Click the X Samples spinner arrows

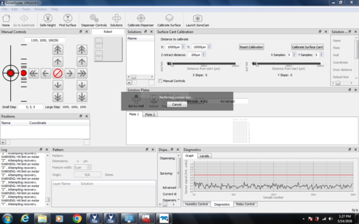click(294, 54)
